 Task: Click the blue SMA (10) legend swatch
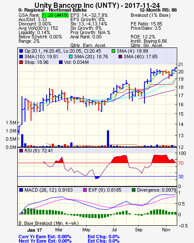[21, 57]
